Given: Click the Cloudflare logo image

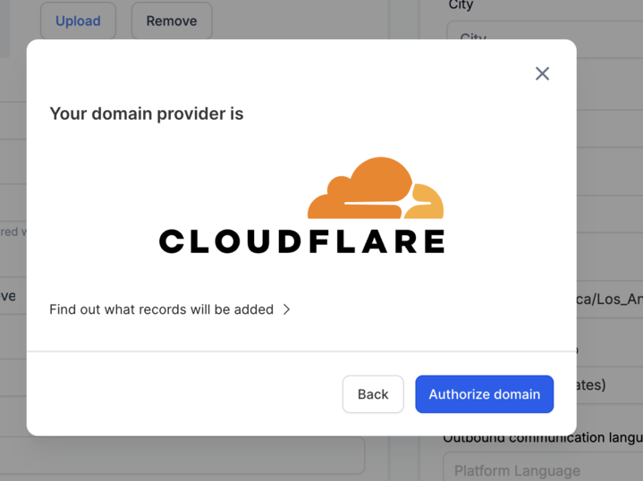Looking at the screenshot, I should (x=301, y=205).
